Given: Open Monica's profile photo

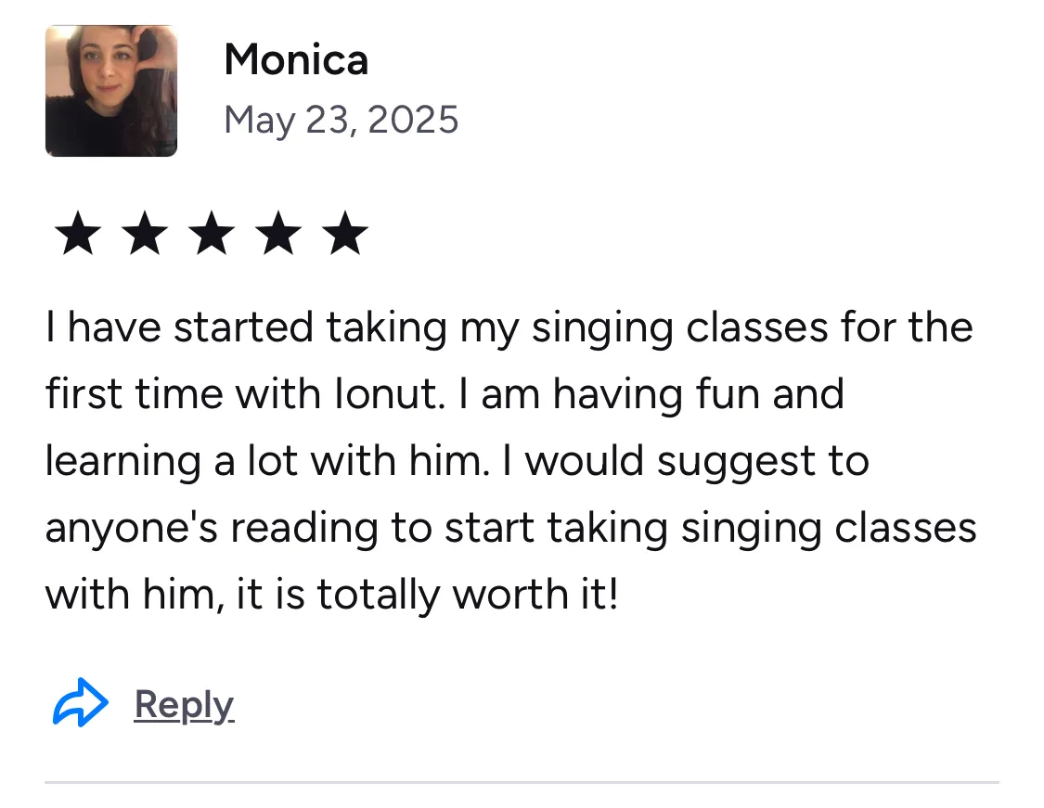Looking at the screenshot, I should point(111,91).
